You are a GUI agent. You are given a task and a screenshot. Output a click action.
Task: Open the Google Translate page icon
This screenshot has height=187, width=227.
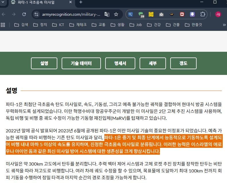(107, 14)
